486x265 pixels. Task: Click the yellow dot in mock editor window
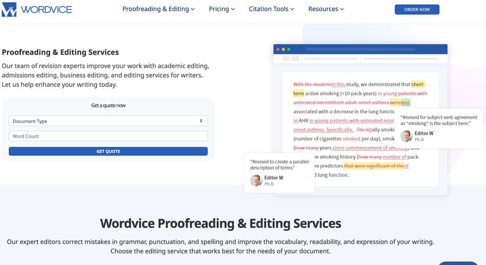(283, 49)
